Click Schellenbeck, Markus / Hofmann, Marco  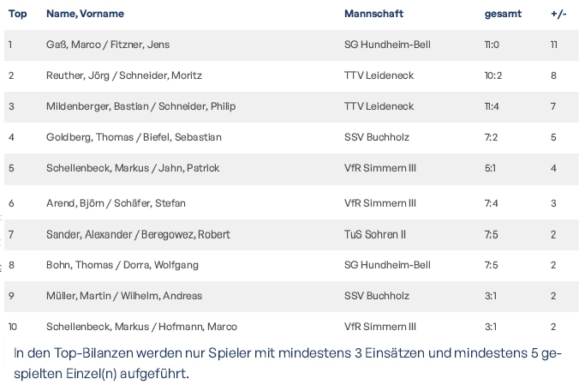point(141,327)
